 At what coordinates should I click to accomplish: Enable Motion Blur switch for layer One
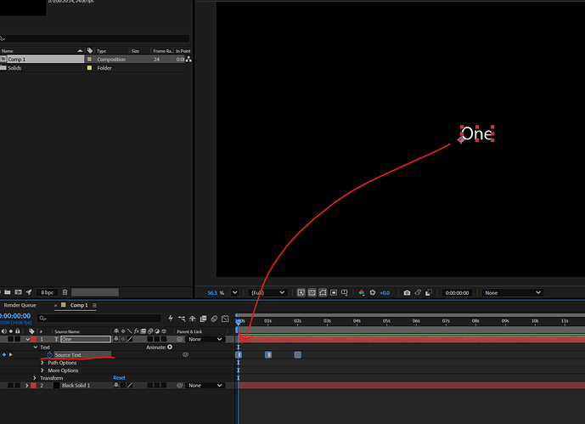click(150, 339)
